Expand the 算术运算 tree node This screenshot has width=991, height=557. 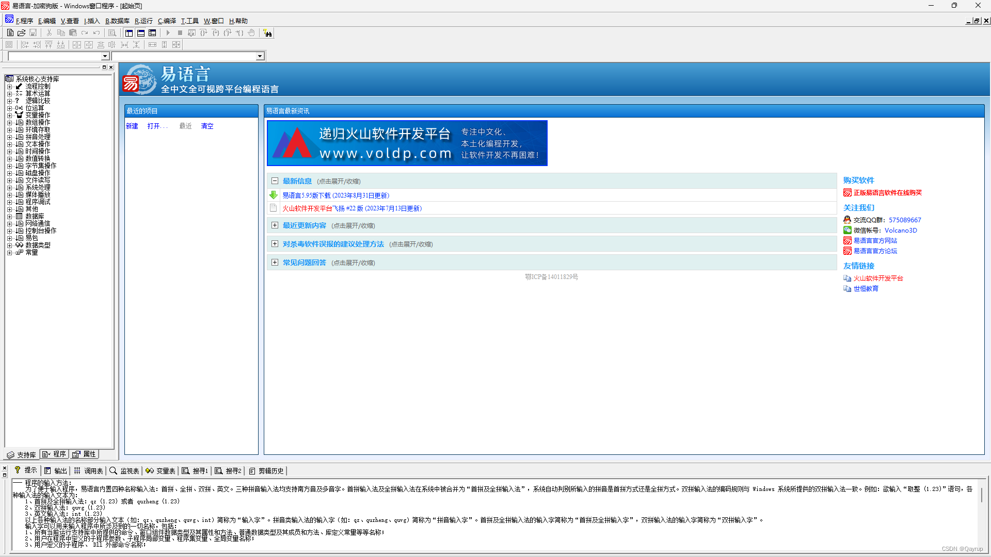[x=9, y=93]
